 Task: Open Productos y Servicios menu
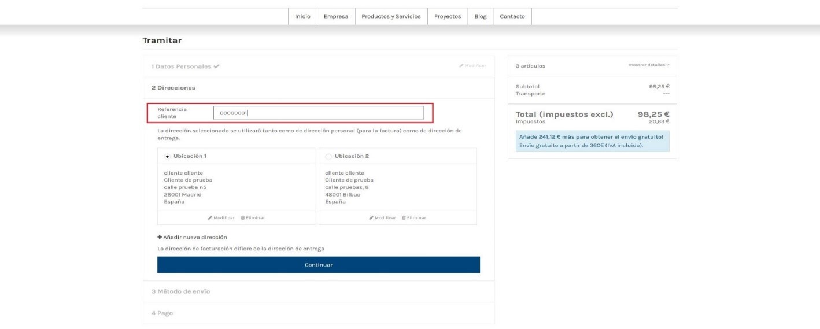tap(391, 16)
